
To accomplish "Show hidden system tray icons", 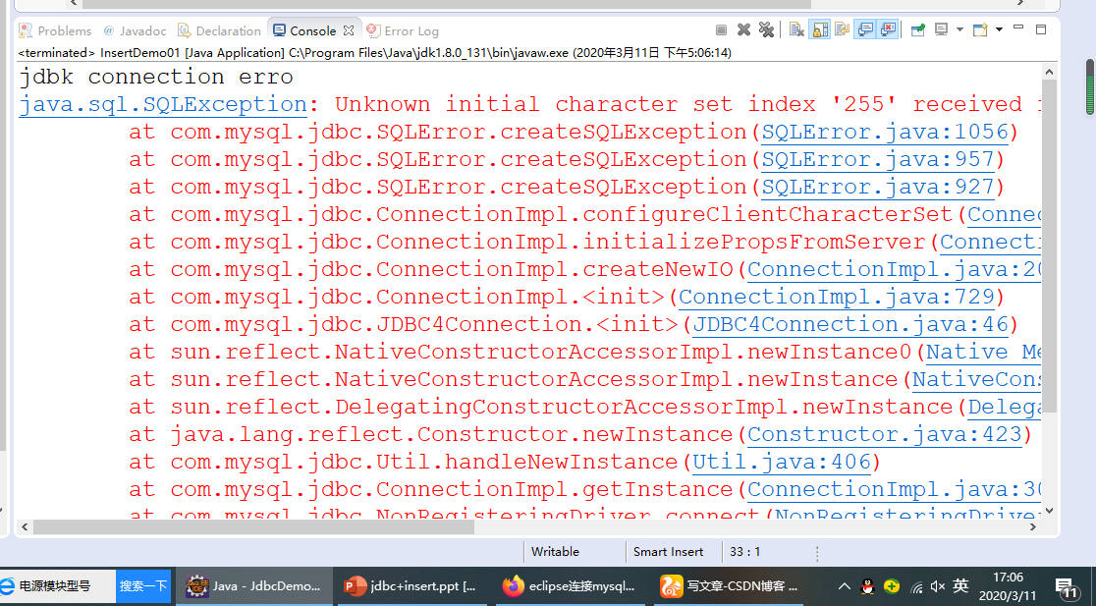I will 844,585.
